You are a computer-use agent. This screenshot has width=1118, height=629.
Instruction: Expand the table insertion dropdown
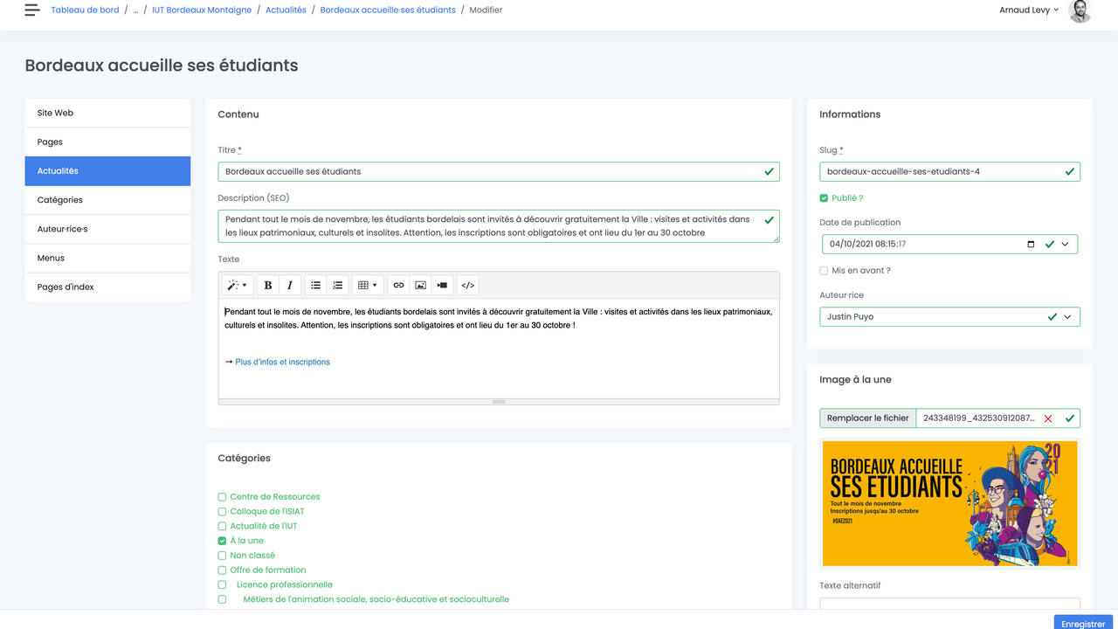(376, 284)
